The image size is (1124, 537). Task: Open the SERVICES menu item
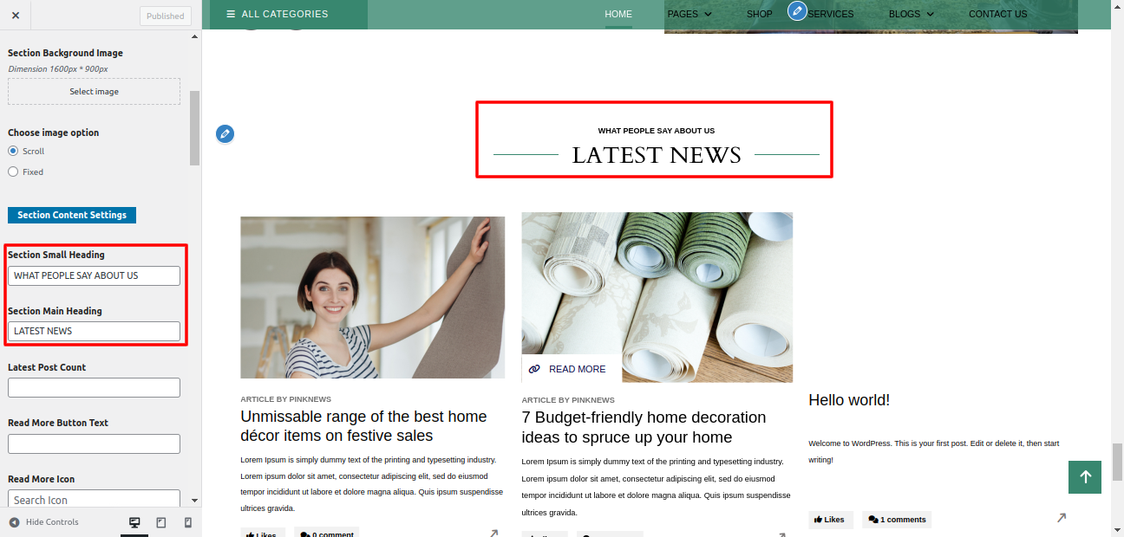pos(831,14)
